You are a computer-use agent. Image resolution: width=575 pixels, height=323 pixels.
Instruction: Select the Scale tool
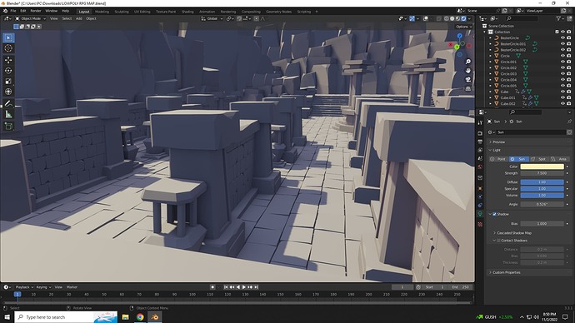click(x=8, y=81)
